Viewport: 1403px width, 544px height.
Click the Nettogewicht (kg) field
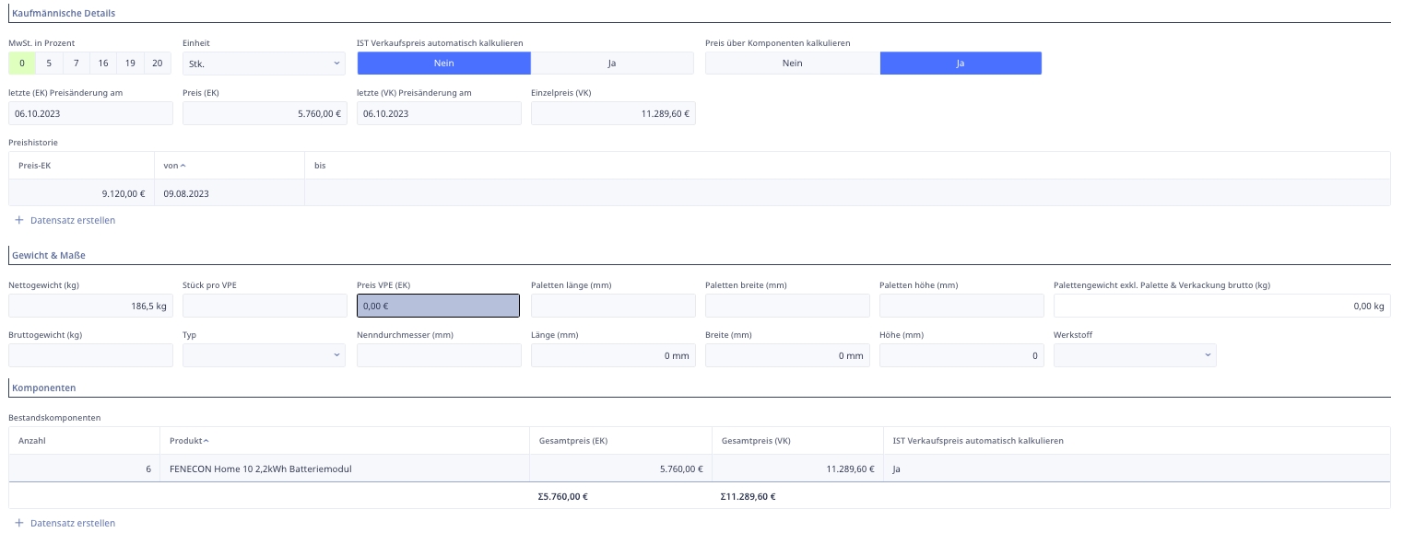90,306
